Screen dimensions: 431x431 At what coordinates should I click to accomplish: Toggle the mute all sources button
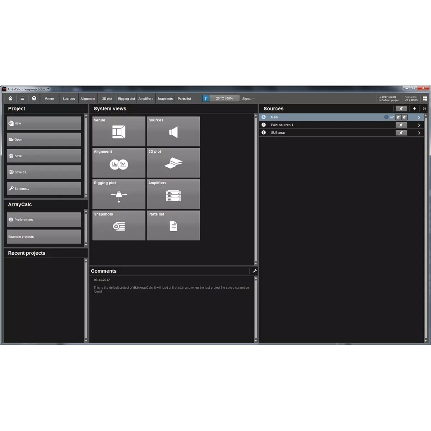(x=401, y=108)
